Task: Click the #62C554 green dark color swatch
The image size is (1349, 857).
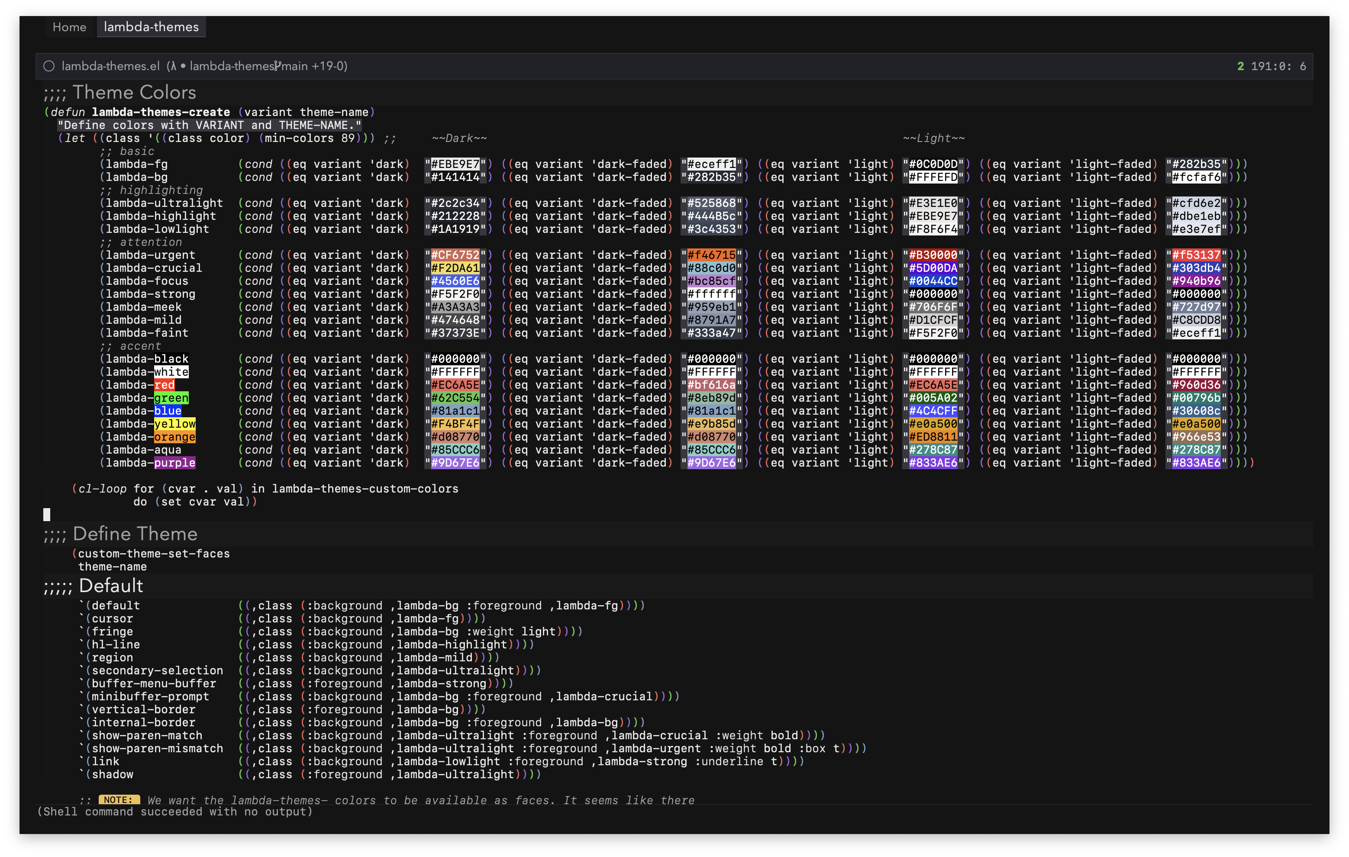Action: click(455, 398)
